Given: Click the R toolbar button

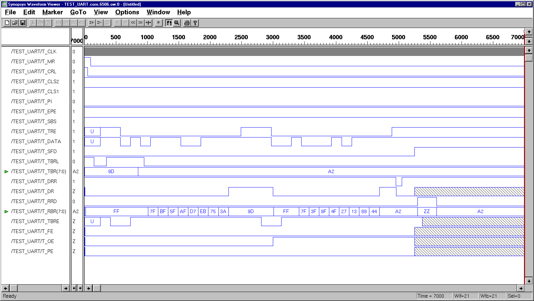Looking at the screenshot, I should (158, 23).
